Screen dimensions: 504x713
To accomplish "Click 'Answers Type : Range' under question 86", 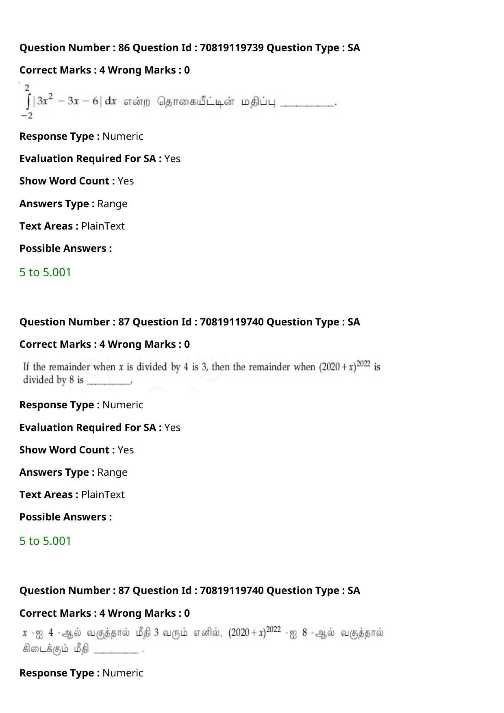I will click(x=73, y=204).
